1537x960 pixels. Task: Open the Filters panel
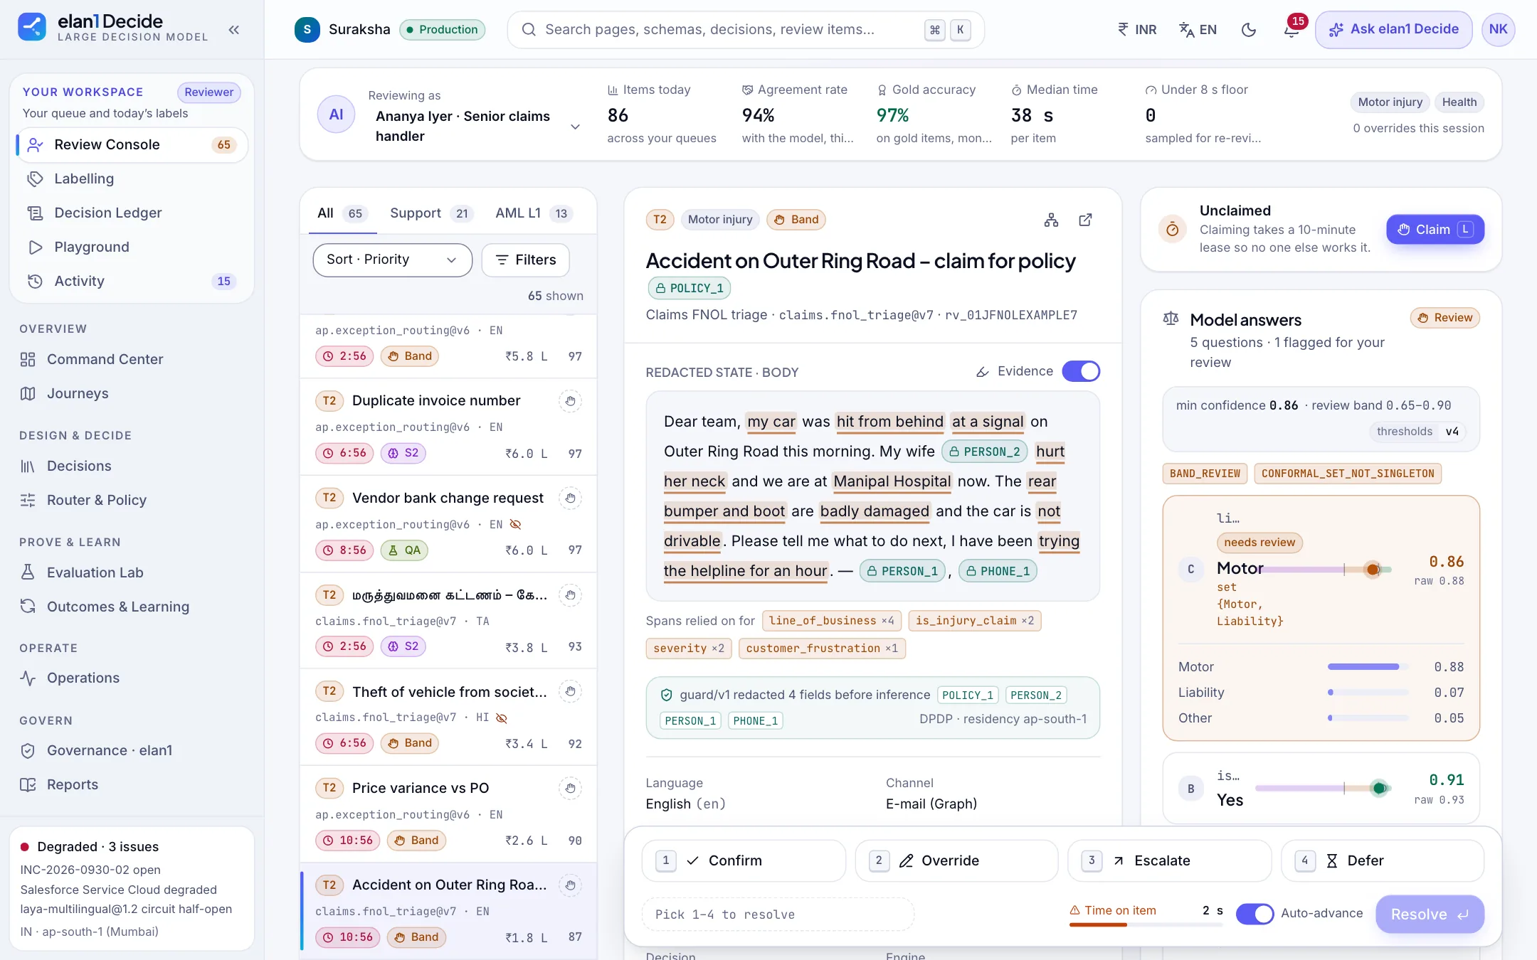point(525,260)
